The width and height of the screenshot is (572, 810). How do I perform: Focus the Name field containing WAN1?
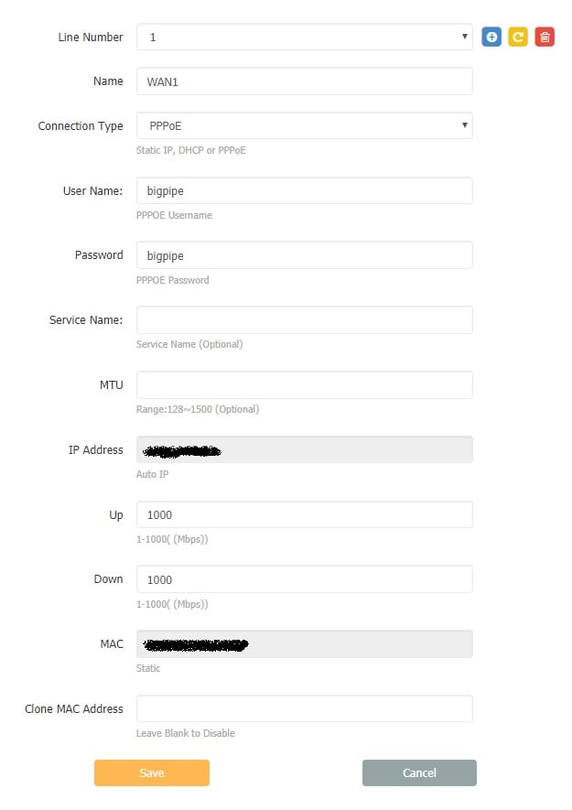tap(305, 81)
